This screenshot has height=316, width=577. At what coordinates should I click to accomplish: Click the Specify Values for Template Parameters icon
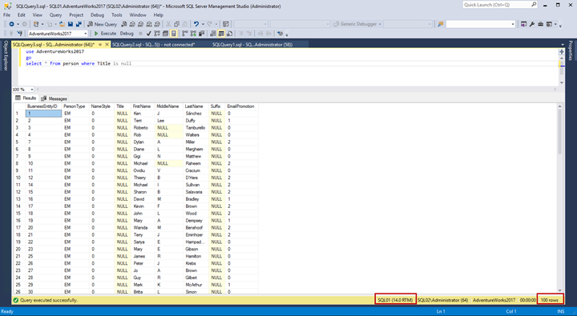[280, 34]
